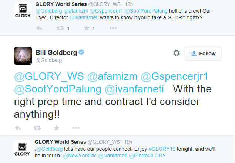Reply to Bill Goldberg's tweet

coord(18,128)
